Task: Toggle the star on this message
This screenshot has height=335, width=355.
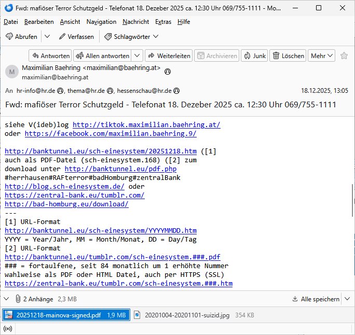Action: point(345,55)
